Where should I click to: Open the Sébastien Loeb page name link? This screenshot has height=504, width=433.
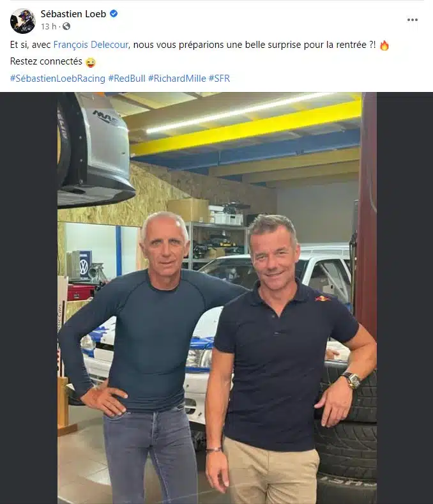(73, 14)
